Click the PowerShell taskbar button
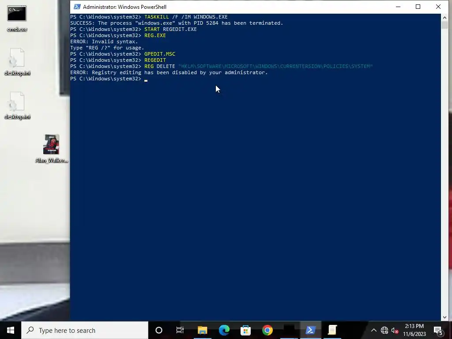Viewport: 452px width, 339px height. [x=310, y=330]
